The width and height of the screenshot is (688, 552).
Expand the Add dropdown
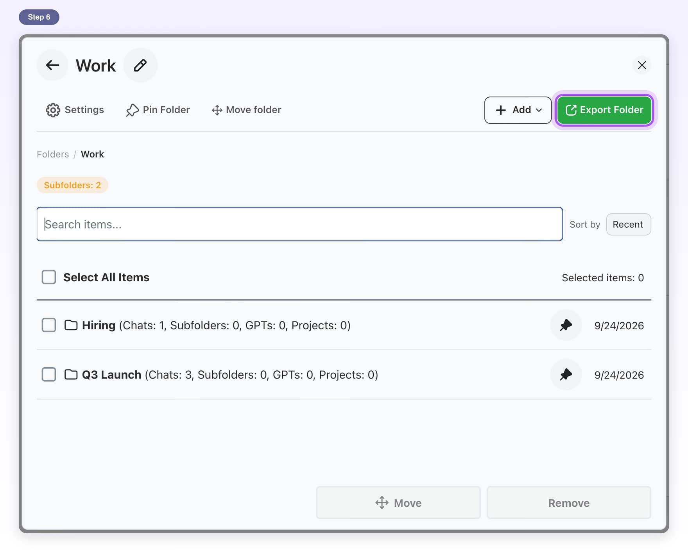[x=518, y=110]
